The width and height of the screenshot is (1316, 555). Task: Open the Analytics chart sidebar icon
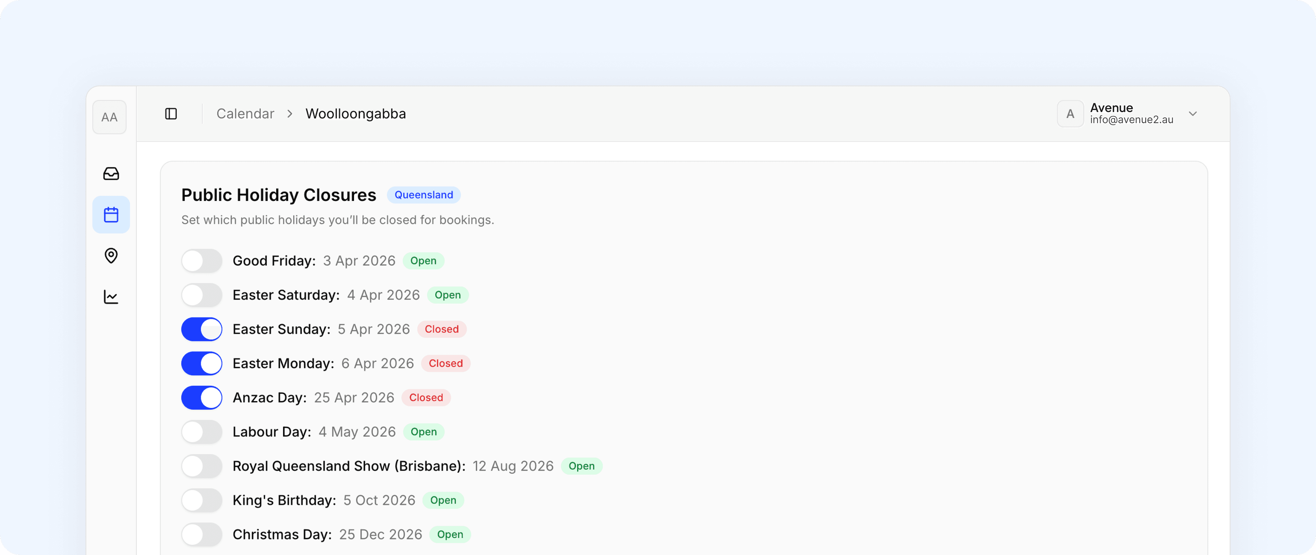click(111, 297)
